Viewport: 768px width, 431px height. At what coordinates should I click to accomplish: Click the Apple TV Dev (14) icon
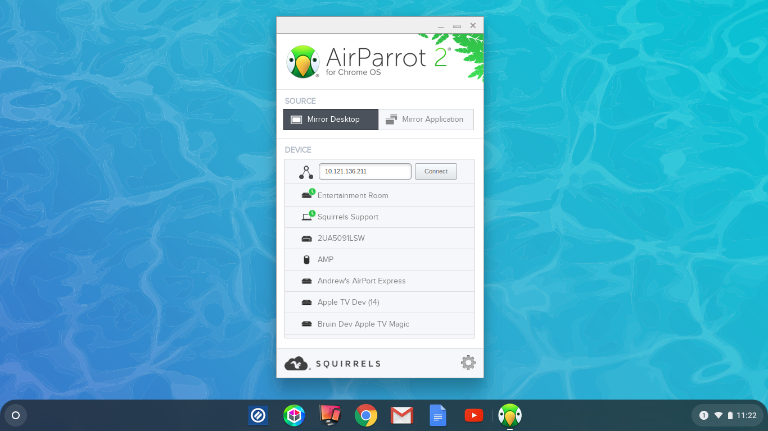click(306, 302)
